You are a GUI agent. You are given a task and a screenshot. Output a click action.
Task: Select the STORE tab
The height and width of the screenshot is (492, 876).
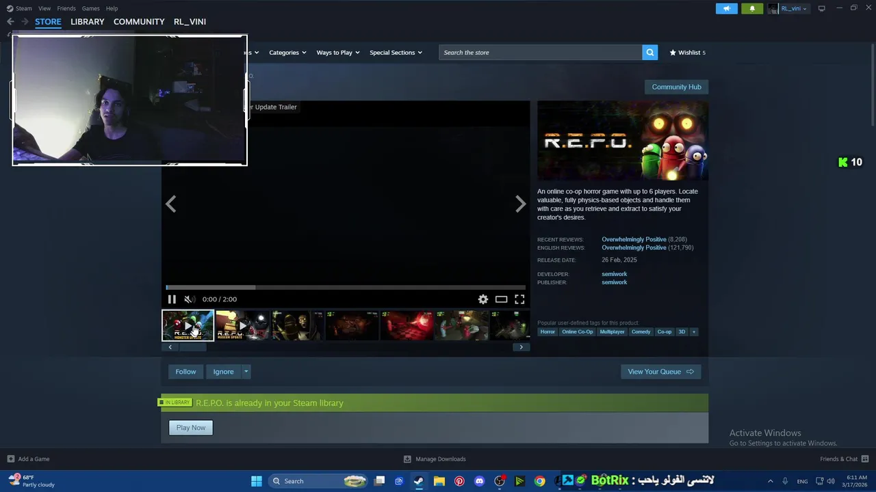[48, 22]
